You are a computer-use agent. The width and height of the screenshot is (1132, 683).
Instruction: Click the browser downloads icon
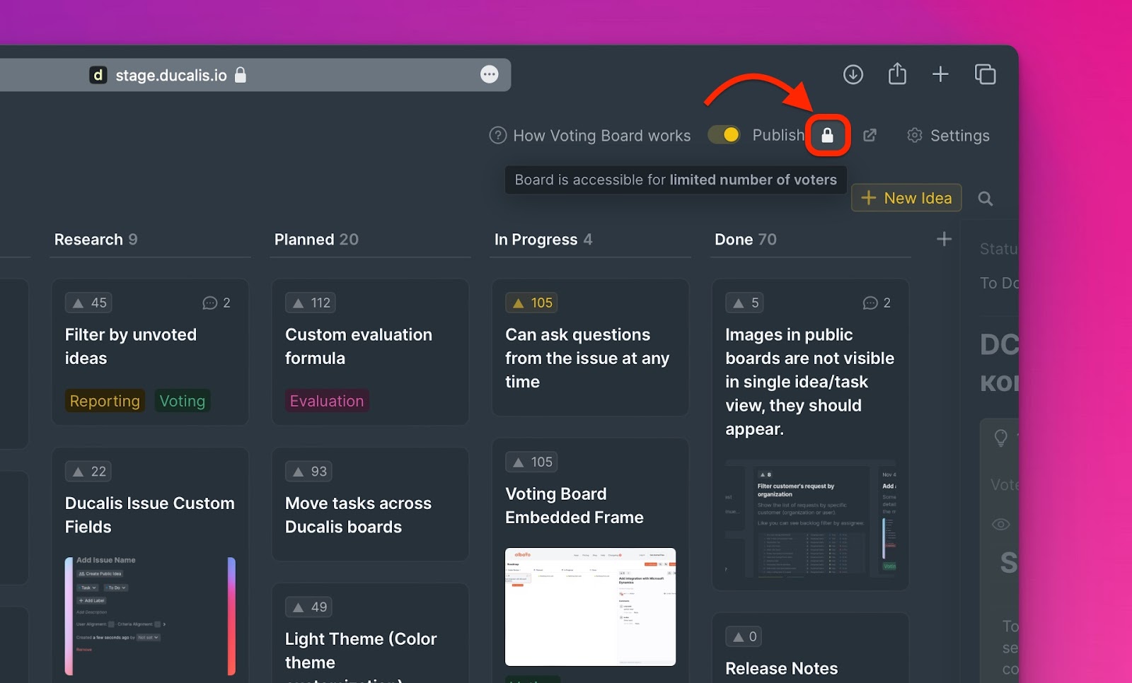point(853,74)
